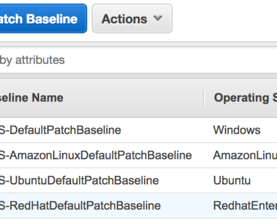Click the attributes placeholder text

[x=40, y=60]
